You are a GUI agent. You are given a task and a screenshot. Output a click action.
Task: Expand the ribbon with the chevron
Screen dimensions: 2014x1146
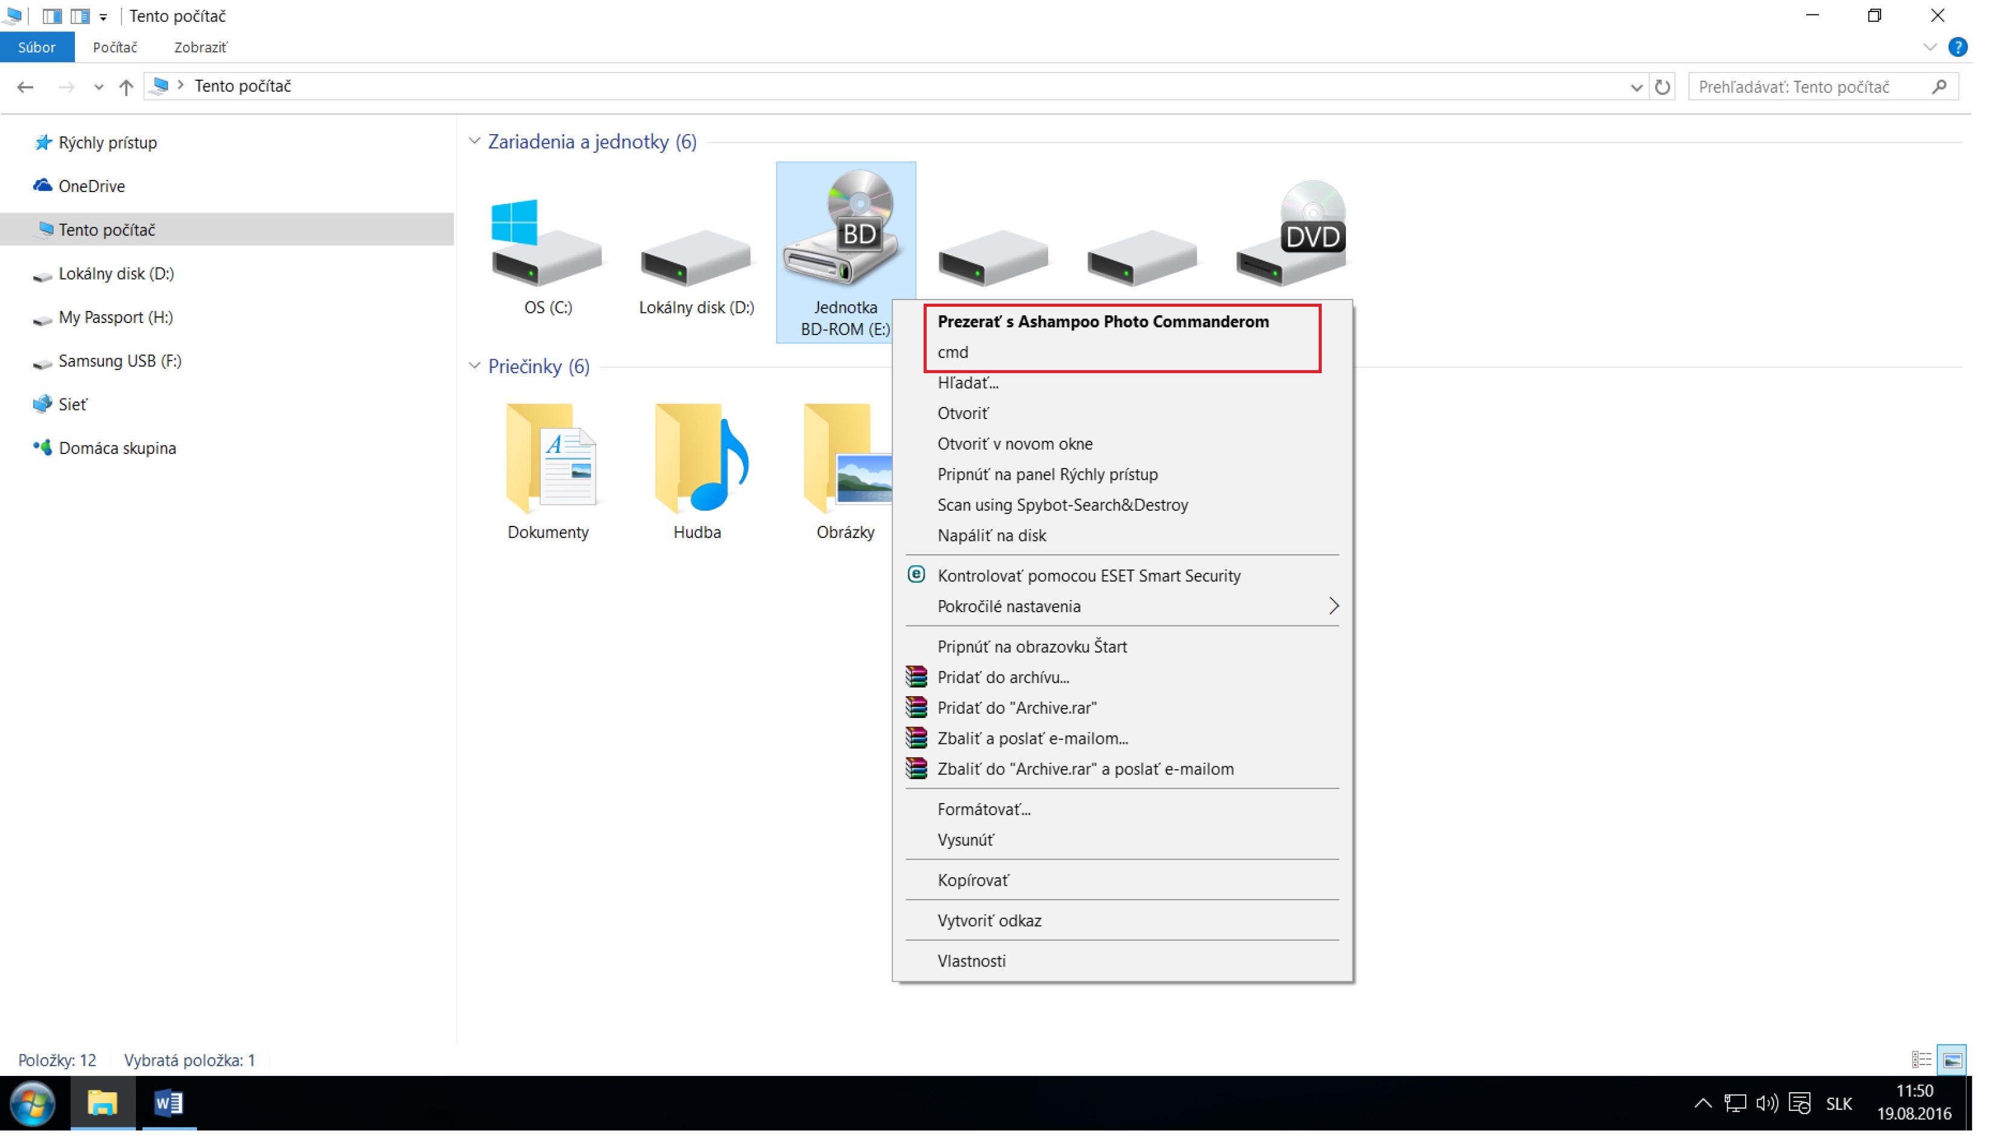[1930, 47]
